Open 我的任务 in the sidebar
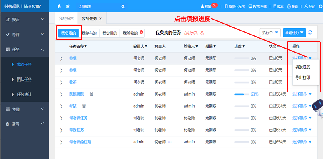This screenshot has width=323, height=159. pyautogui.click(x=25, y=65)
